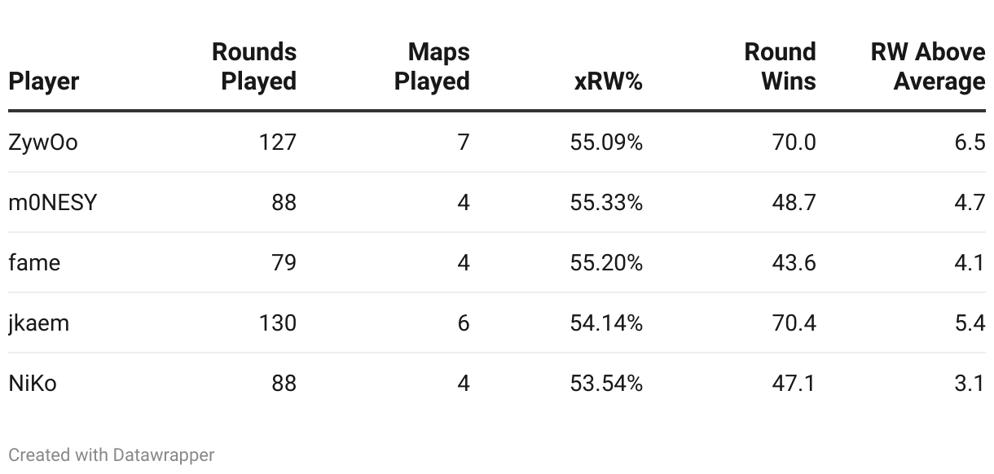
Task: Click the RW Above Average header
Action: (928, 67)
